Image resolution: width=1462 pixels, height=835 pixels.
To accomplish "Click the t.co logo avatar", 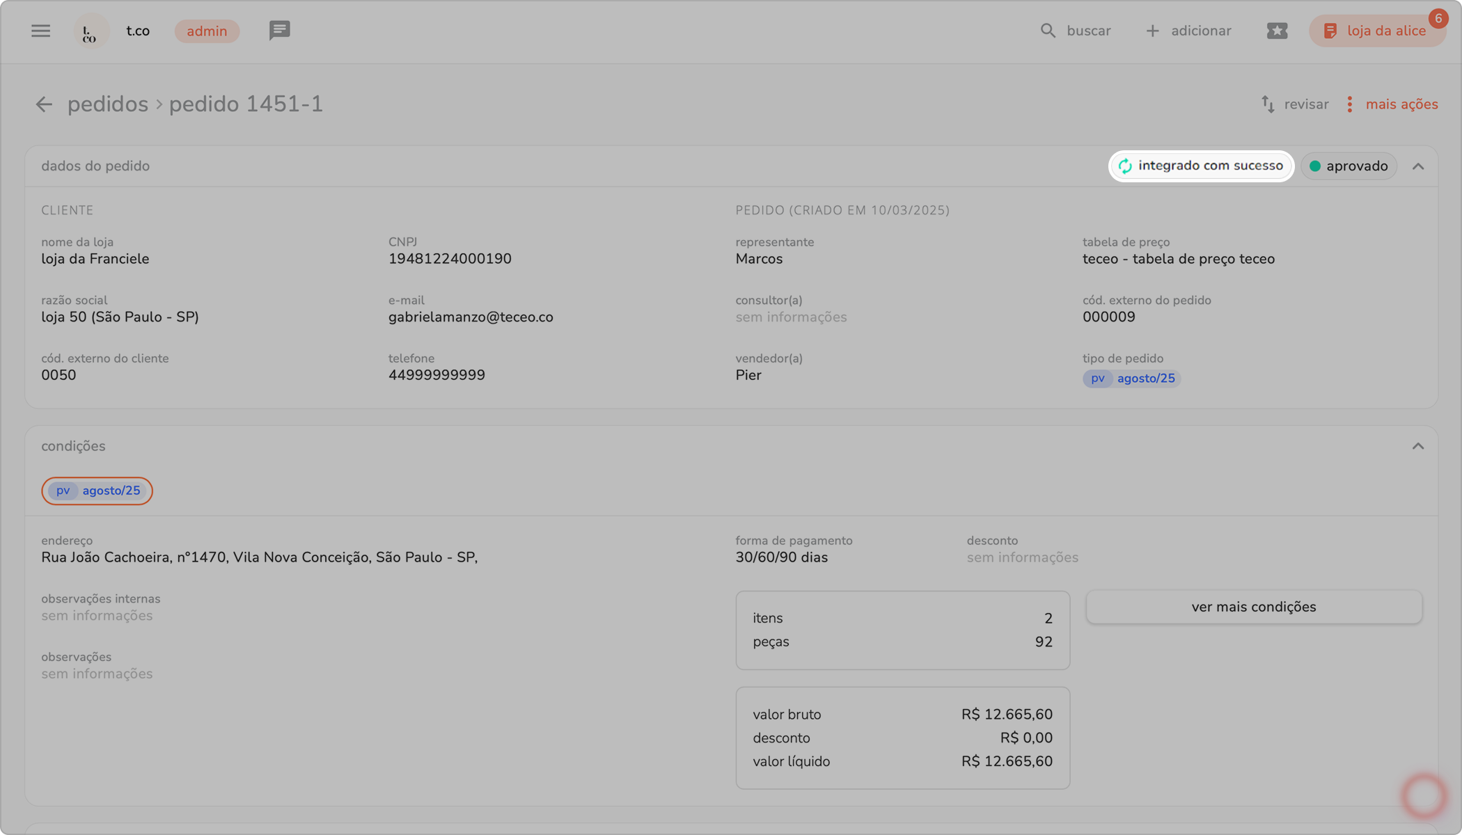I will pyautogui.click(x=90, y=31).
